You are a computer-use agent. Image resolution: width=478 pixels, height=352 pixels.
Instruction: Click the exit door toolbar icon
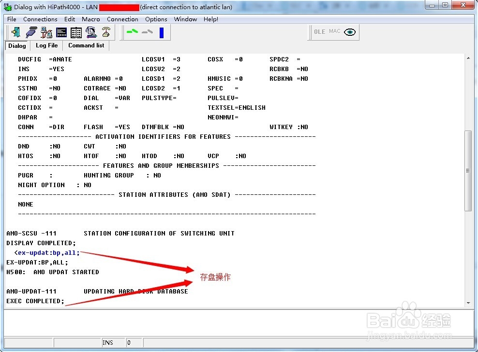(x=16, y=32)
